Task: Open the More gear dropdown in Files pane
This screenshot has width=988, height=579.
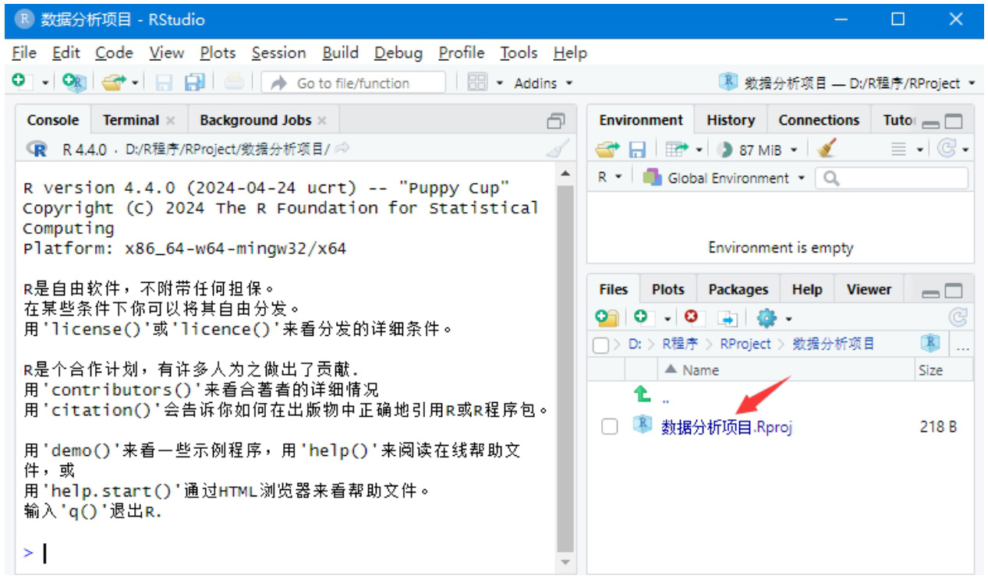Action: (x=774, y=318)
